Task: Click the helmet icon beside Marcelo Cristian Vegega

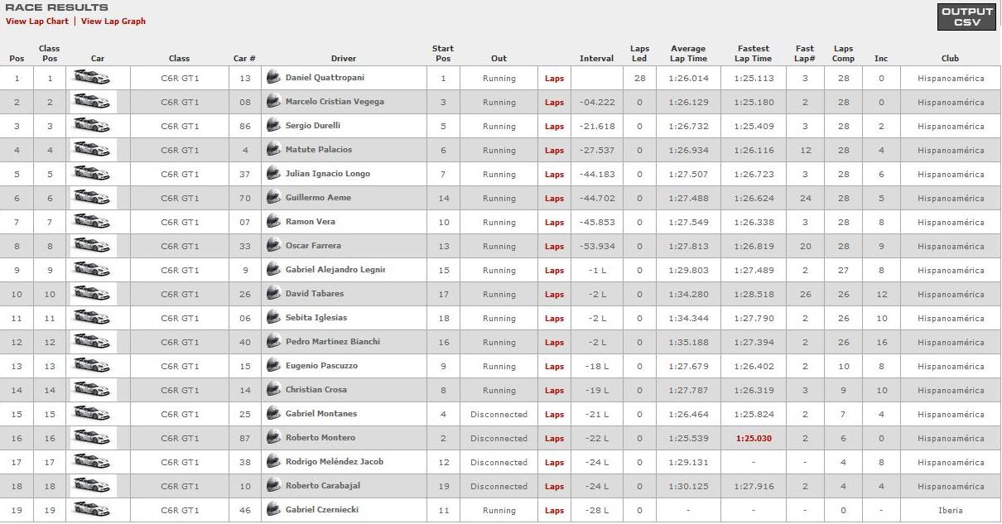Action: pyautogui.click(x=273, y=102)
